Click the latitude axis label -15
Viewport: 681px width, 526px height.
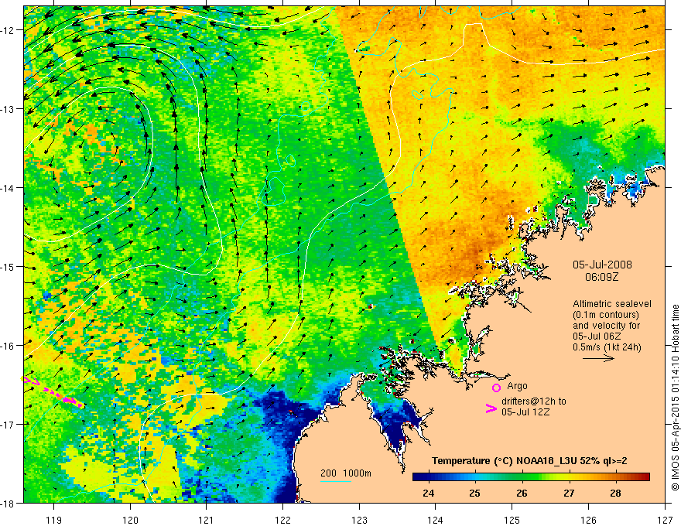8,266
